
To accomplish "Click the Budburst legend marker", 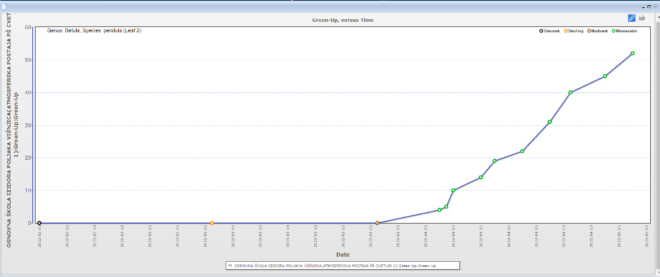I will [588, 31].
